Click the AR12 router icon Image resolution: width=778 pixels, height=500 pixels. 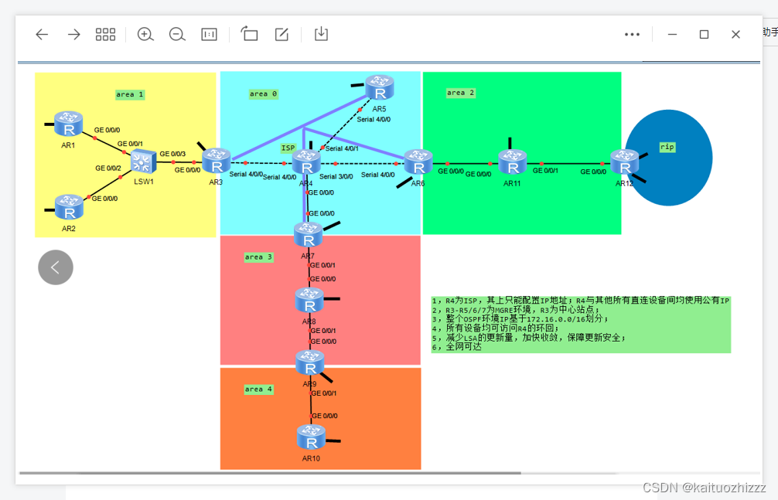(625, 162)
